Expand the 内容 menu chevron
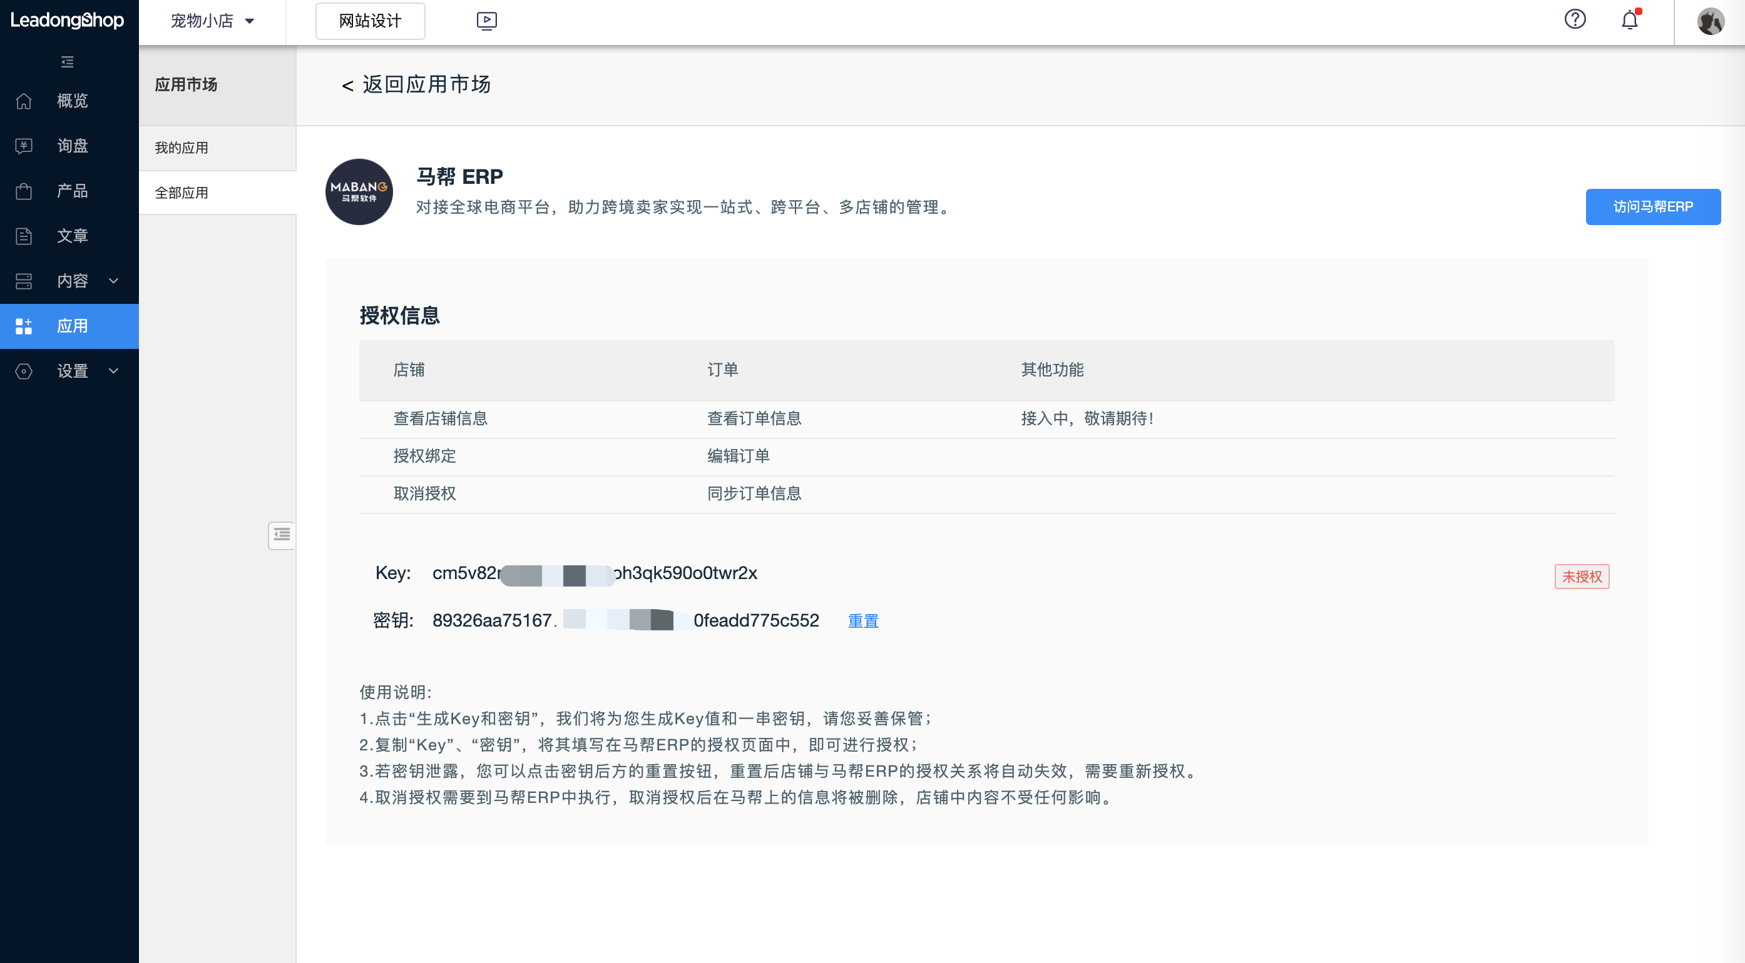The width and height of the screenshot is (1745, 963). [x=113, y=280]
